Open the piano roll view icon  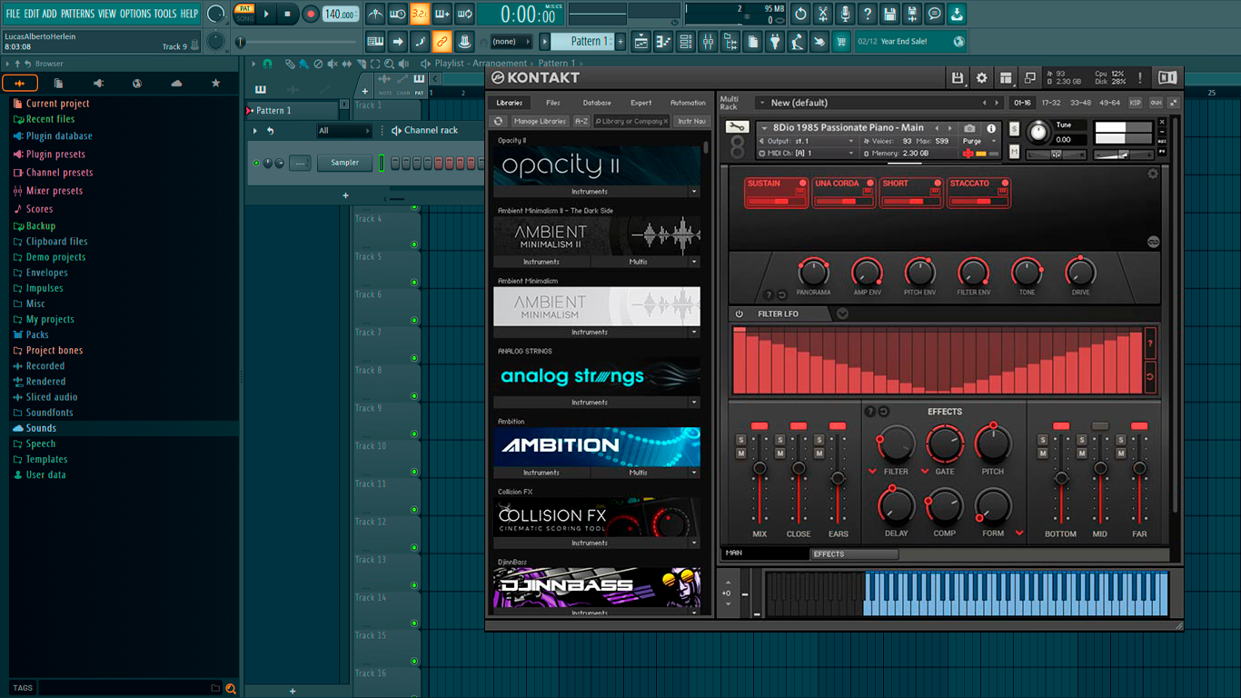(x=663, y=42)
